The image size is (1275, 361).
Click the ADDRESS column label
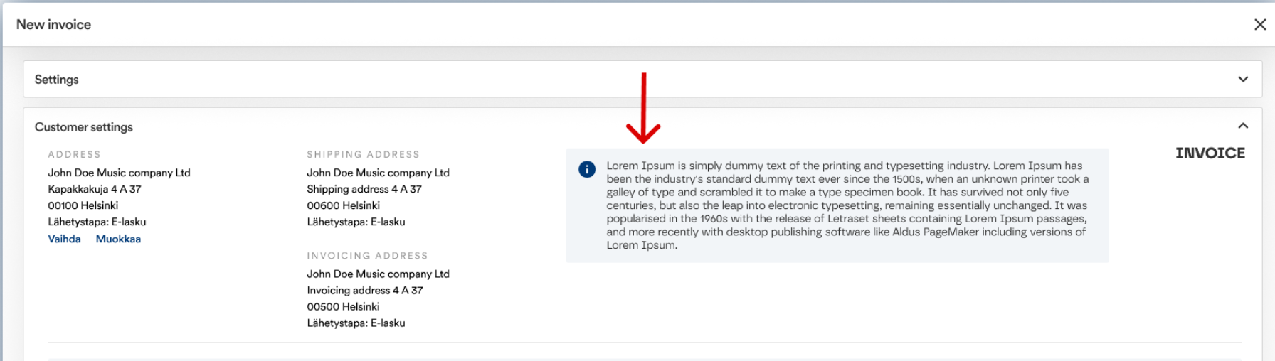click(74, 154)
